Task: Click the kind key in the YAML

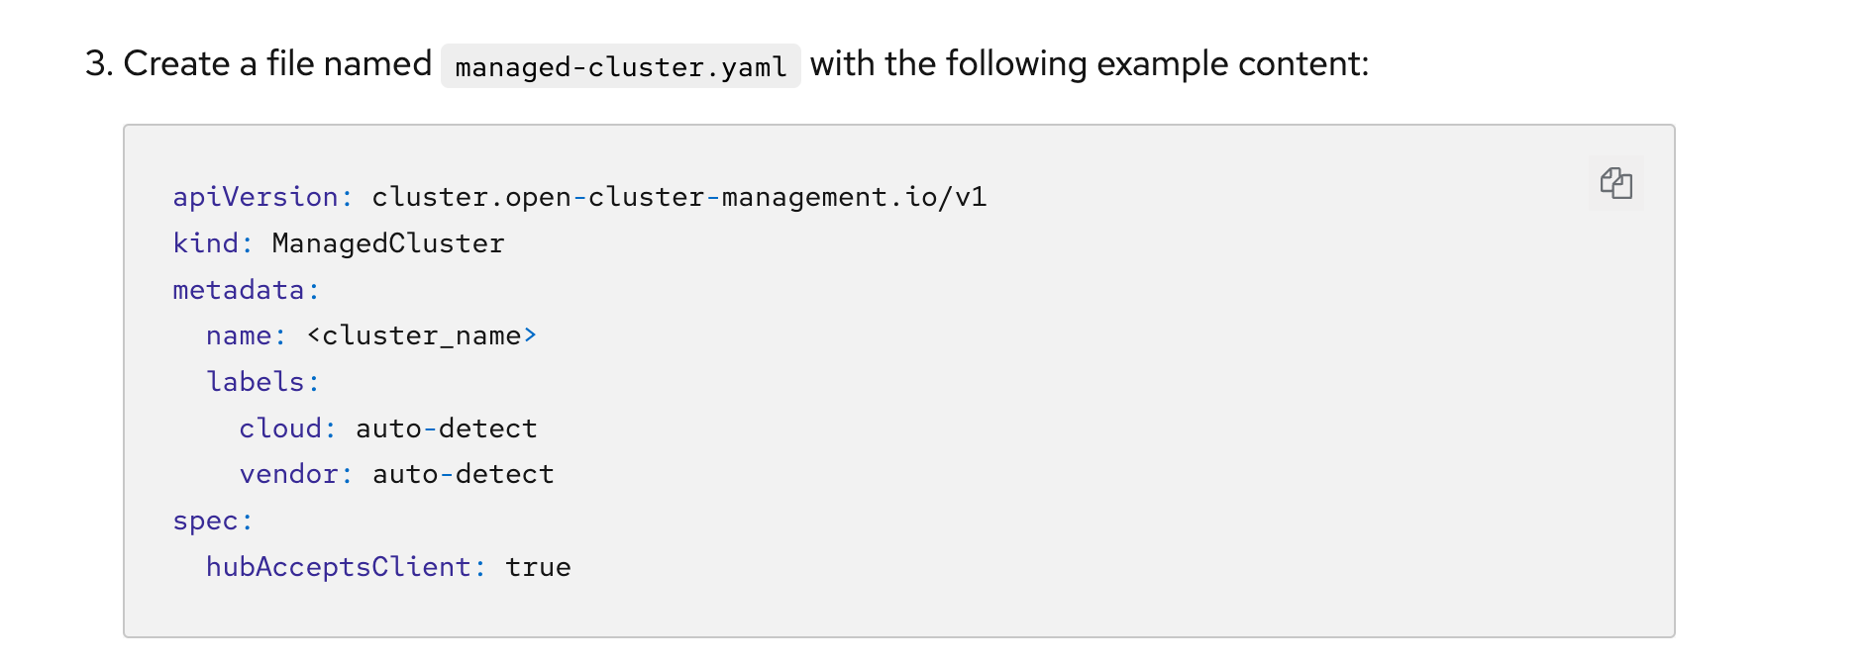Action: pyautogui.click(x=206, y=243)
